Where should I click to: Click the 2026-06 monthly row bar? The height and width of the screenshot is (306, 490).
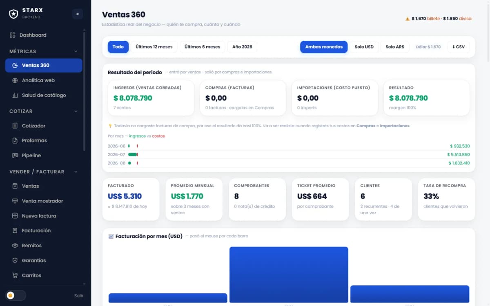[129, 146]
